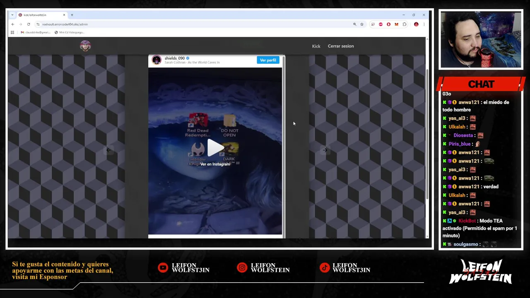This screenshot has width=530, height=298.
Task: Click the address bar showing reelvault.errorcode404.site/admin
Action: pos(195,24)
